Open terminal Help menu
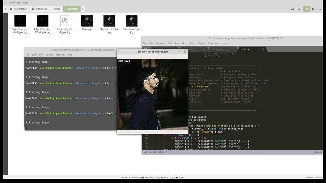326x183 pixels. (70, 55)
